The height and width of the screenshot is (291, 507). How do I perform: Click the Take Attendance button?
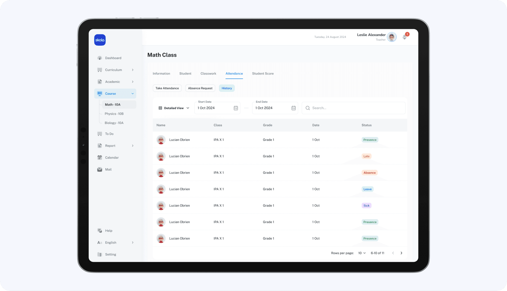click(x=167, y=88)
